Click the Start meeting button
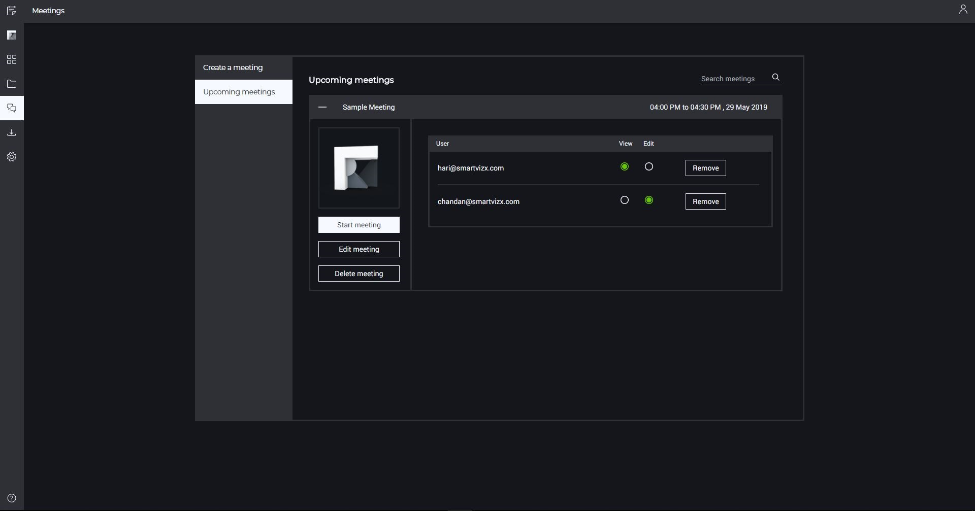Screen dimensions: 975x511 359,225
